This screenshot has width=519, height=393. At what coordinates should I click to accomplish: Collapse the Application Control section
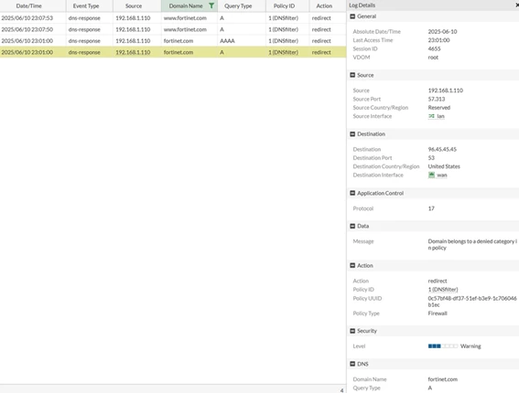tap(352, 193)
